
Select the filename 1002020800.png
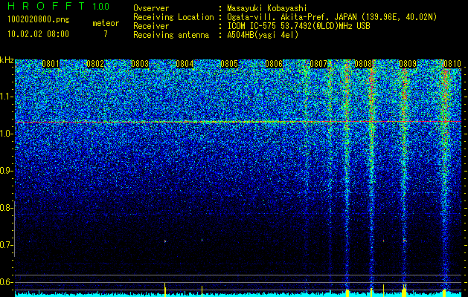click(39, 20)
